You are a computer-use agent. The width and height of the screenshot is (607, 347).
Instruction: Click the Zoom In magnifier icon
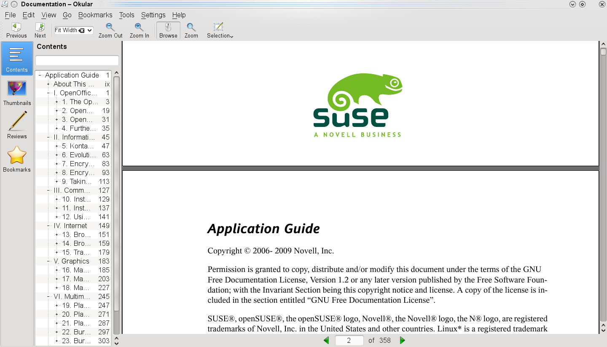[139, 28]
